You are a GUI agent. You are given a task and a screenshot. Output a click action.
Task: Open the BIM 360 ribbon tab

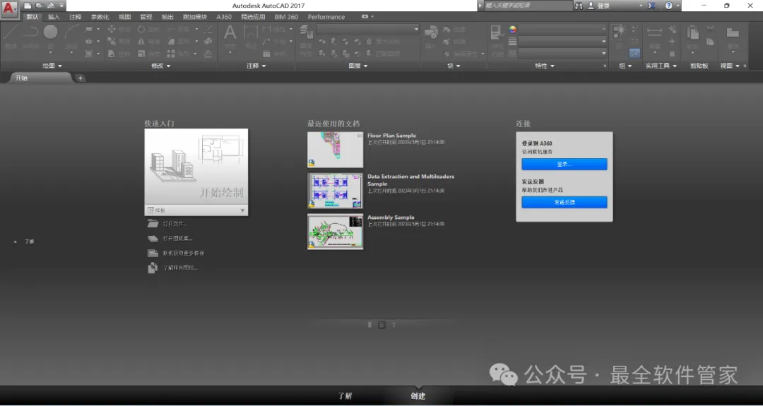tap(286, 16)
